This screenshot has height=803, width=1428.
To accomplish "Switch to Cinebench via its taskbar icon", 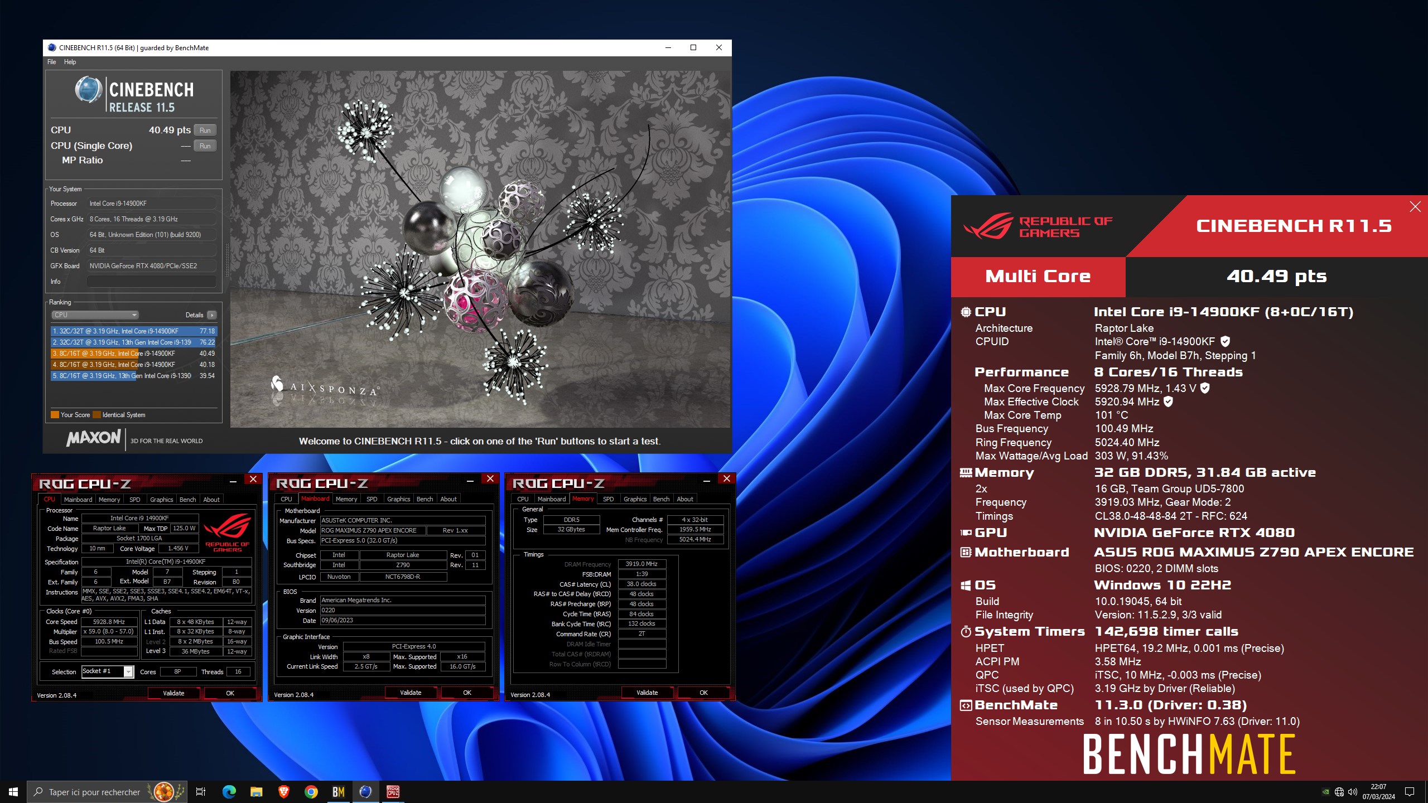I will click(x=365, y=792).
